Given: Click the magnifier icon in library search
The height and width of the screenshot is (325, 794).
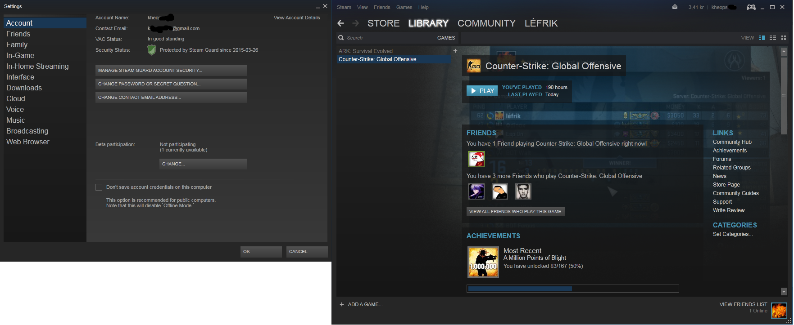Looking at the screenshot, I should (x=341, y=38).
